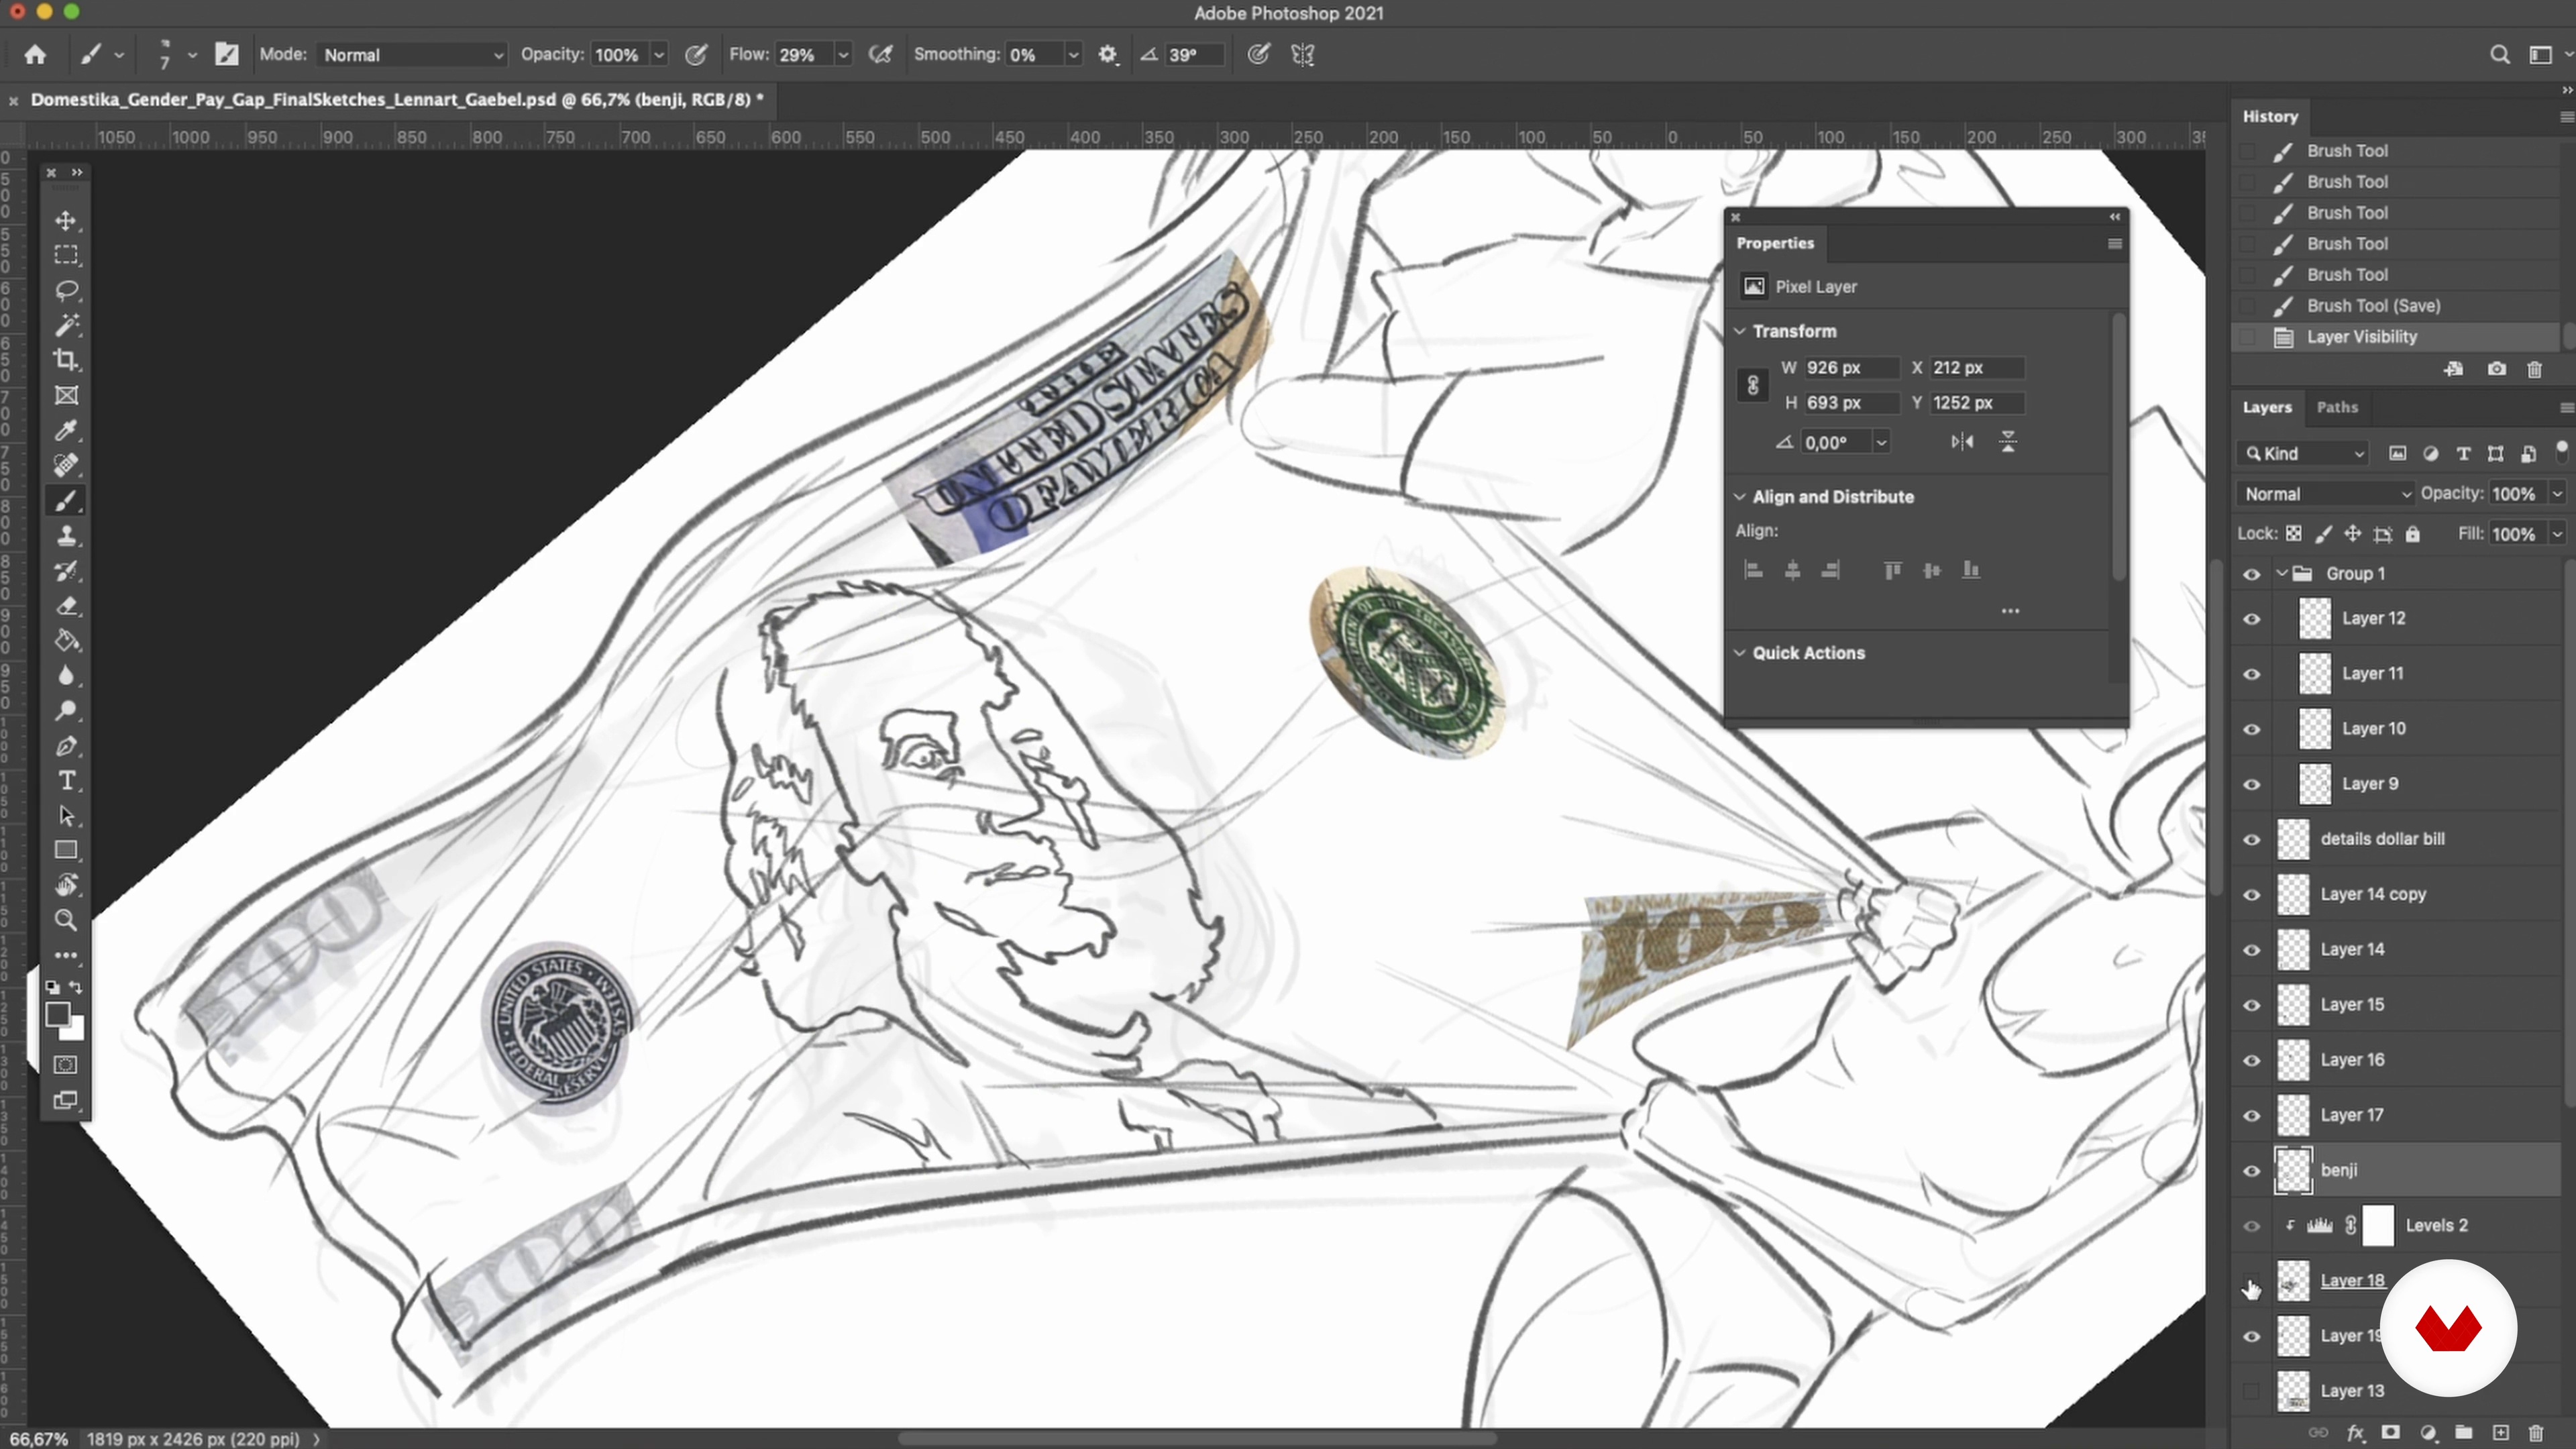Show more align options ellipsis

[2010, 611]
